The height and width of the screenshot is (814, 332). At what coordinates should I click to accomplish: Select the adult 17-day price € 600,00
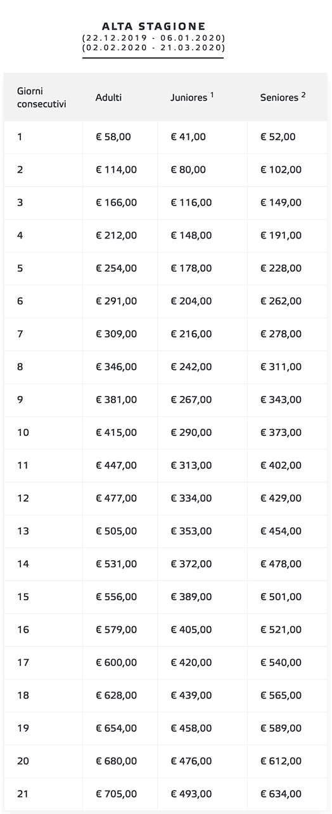(116, 662)
